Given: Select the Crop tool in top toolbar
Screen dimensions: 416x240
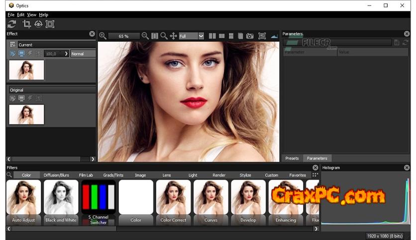Looking at the screenshot, I should click(x=26, y=24).
